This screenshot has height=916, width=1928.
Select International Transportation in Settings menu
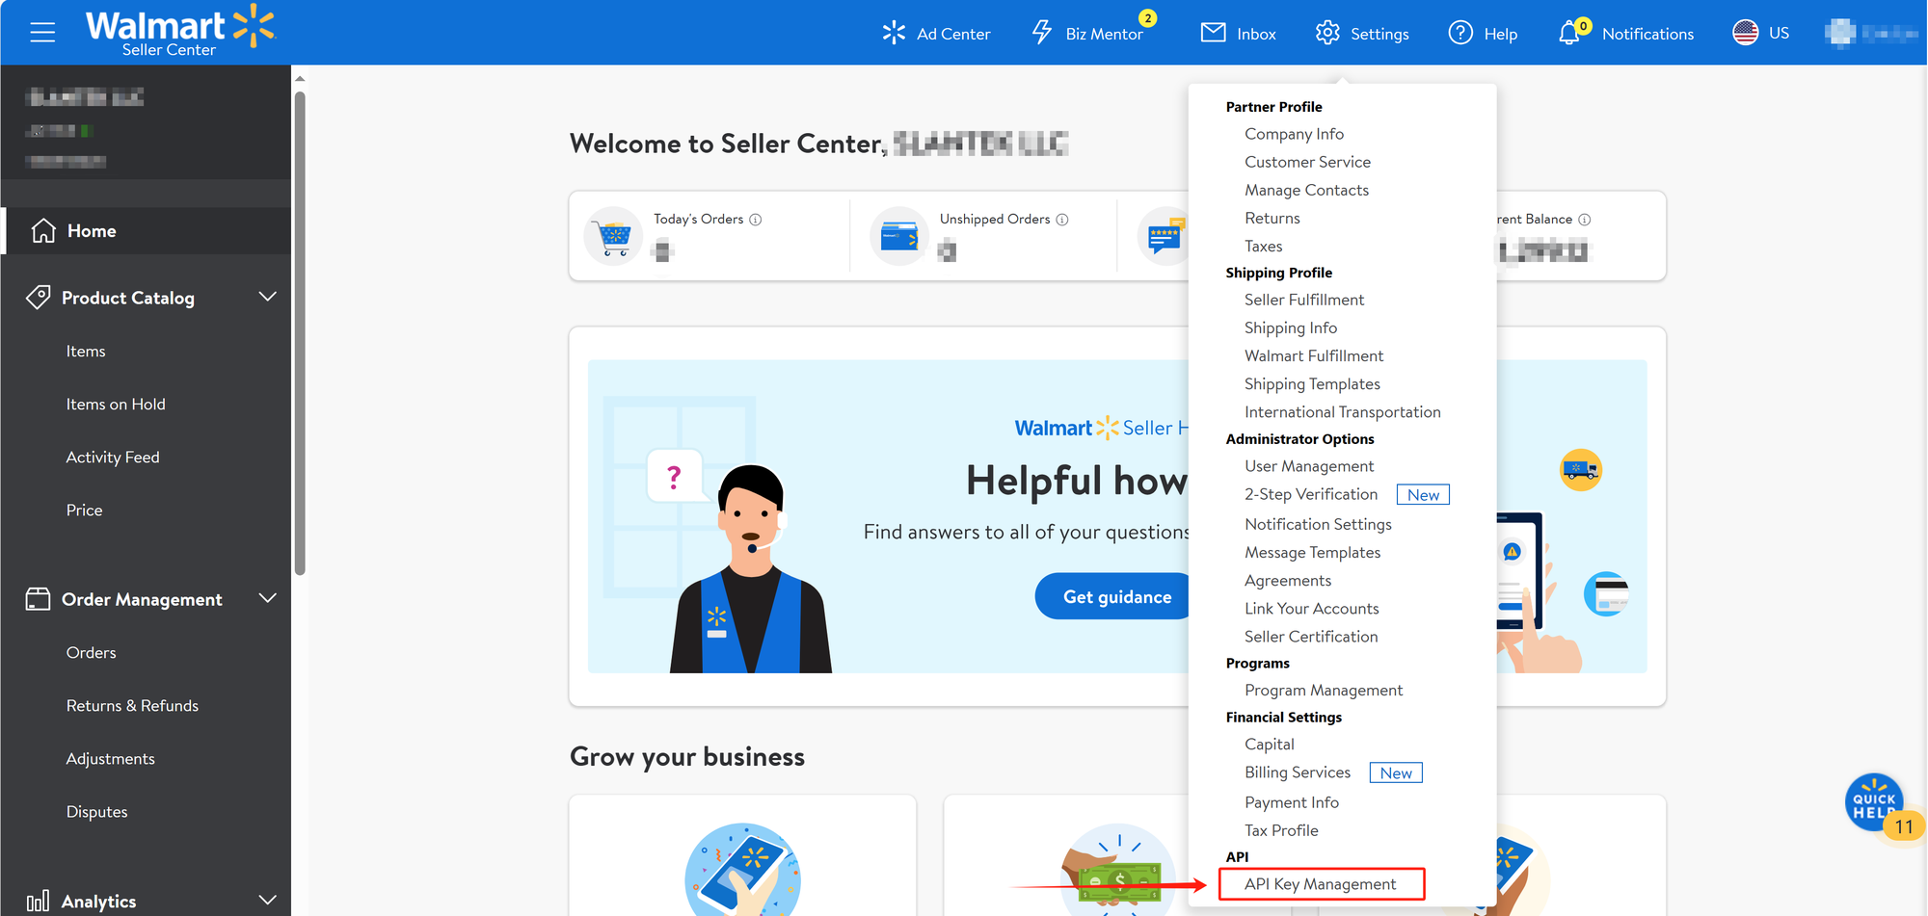1343,411
